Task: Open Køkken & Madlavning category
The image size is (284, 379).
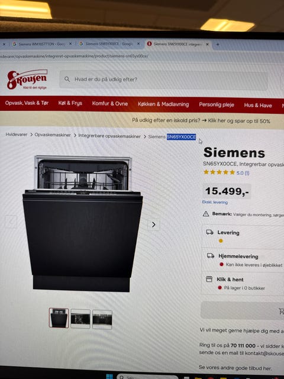Action: (x=163, y=104)
